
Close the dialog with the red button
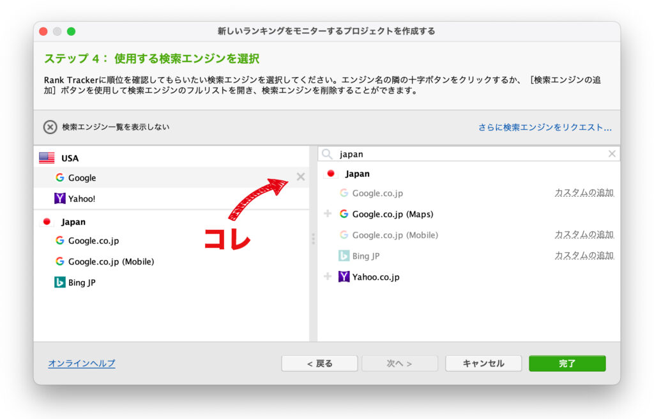[x=43, y=31]
